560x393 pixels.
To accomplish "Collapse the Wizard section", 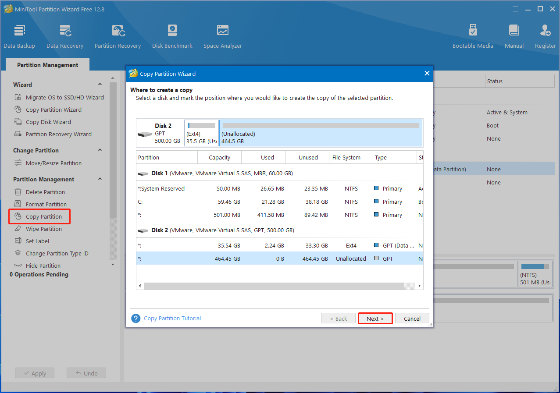I will pyautogui.click(x=100, y=84).
